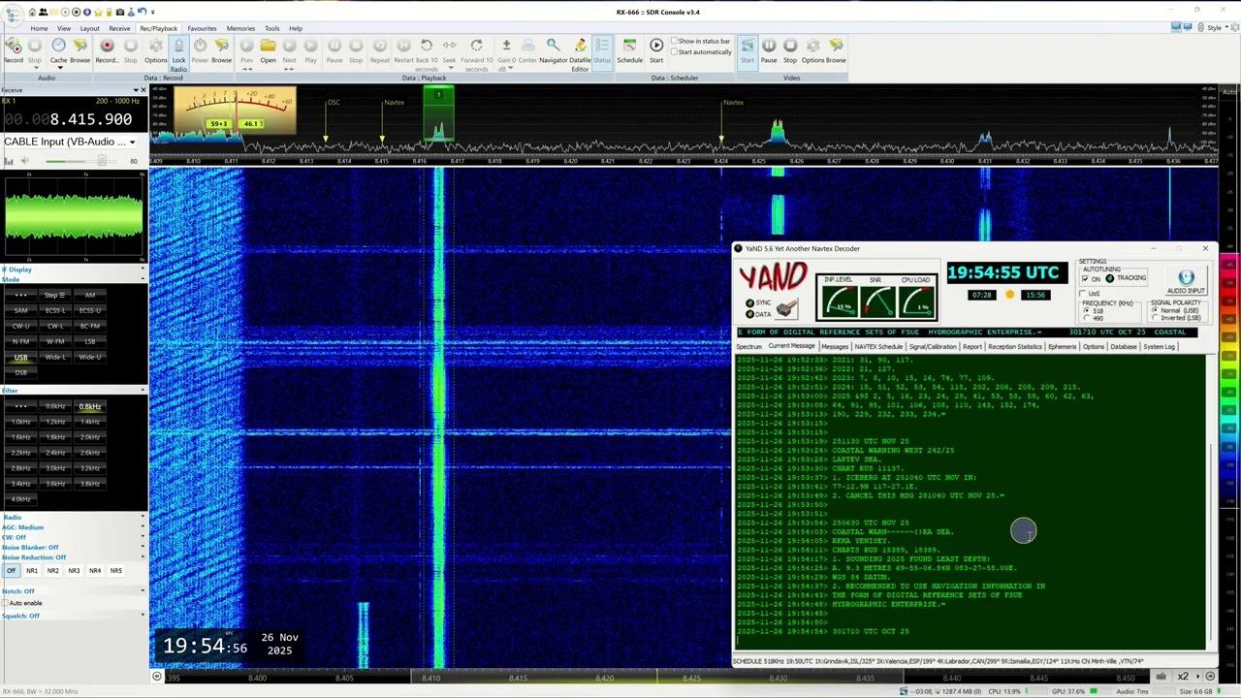Select the 490 kHz frequency option
This screenshot has width=1241, height=698.
[x=1087, y=318]
